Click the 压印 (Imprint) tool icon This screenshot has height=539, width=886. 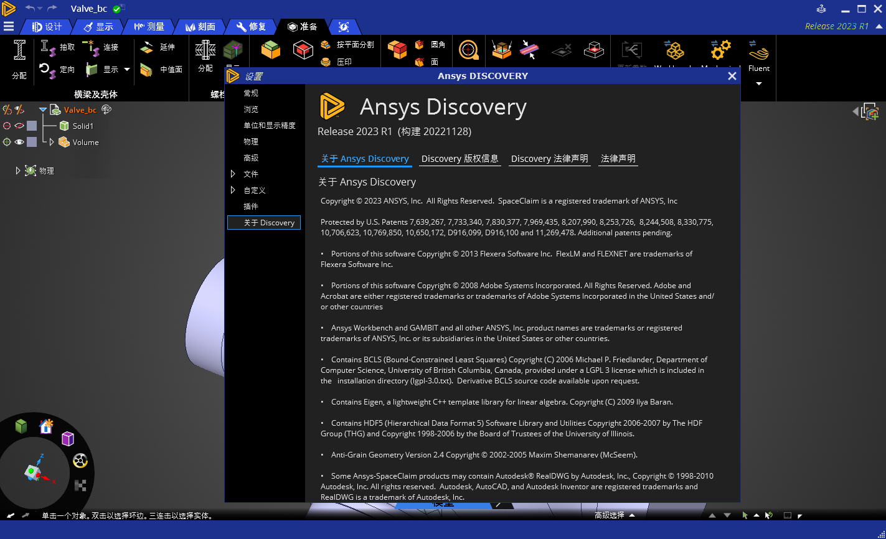tap(326, 62)
